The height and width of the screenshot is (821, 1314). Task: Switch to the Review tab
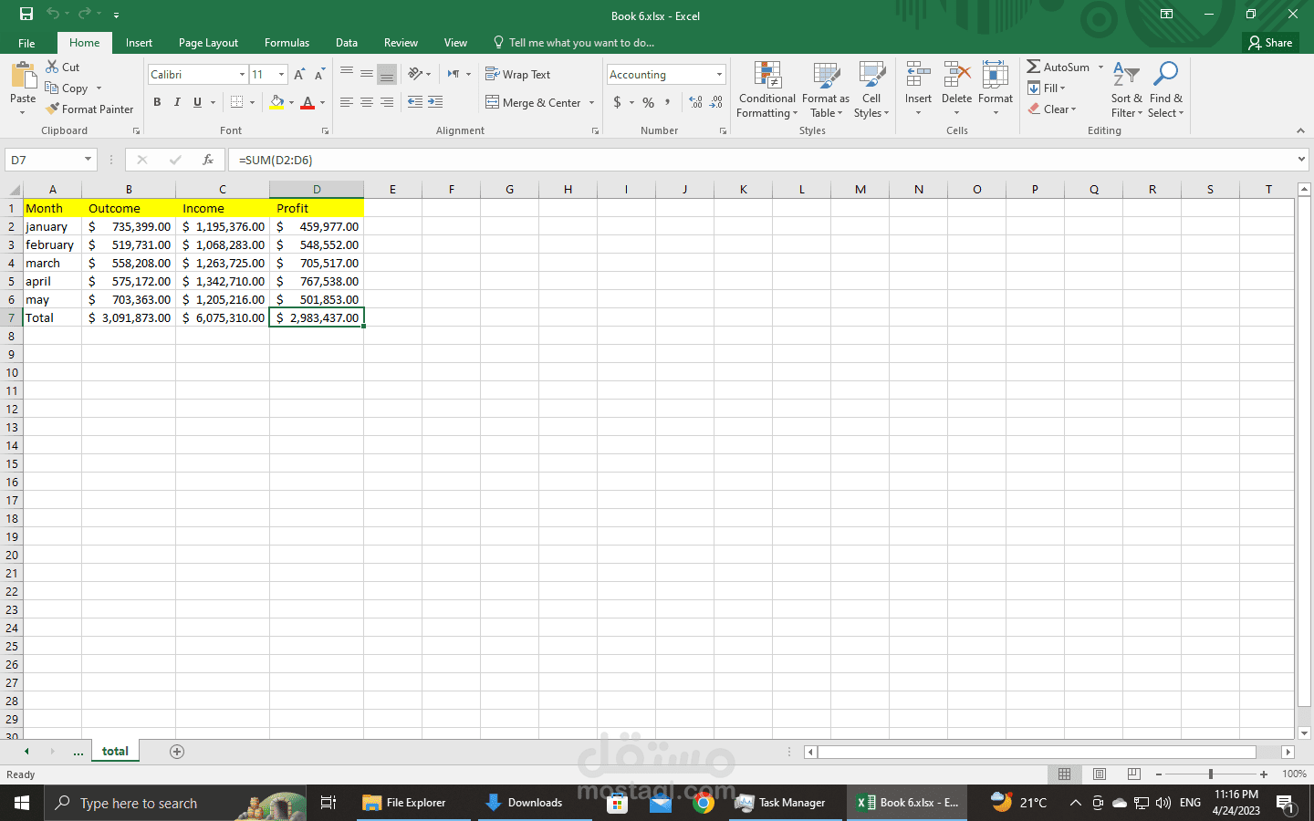click(x=401, y=43)
